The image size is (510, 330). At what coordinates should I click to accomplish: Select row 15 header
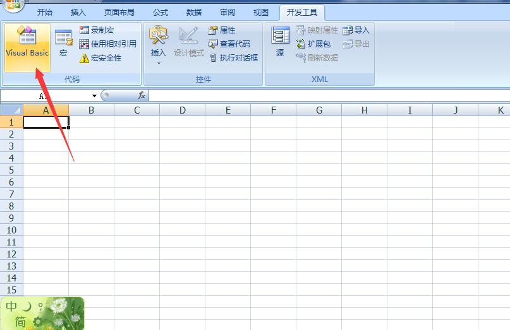11,290
